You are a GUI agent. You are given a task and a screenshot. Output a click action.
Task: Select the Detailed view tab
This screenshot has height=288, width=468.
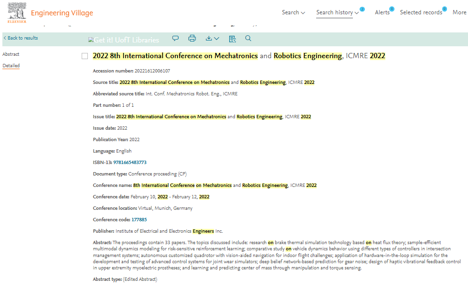tap(11, 66)
